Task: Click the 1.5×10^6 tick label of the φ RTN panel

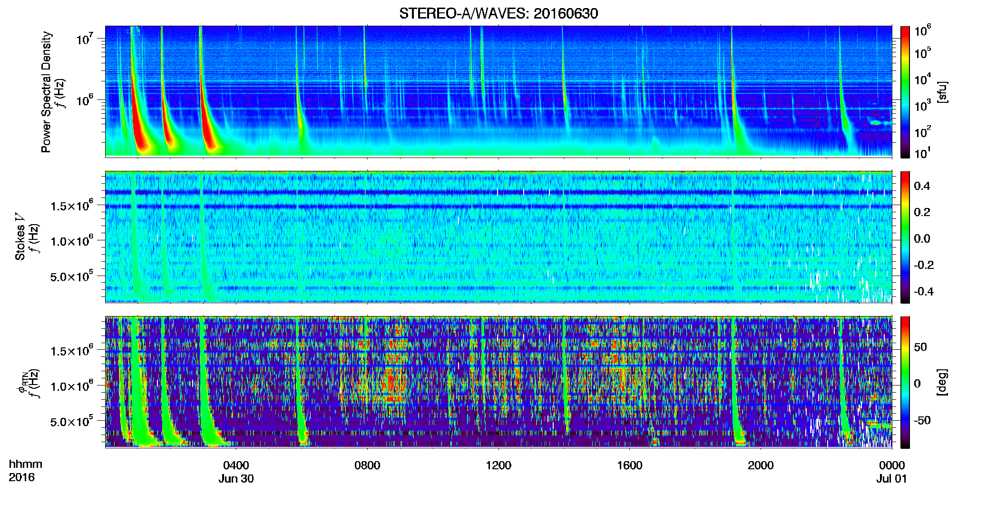Action: [x=71, y=350]
